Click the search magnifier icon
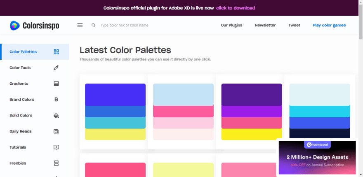Viewport: 363px width, 177px height. [x=93, y=25]
